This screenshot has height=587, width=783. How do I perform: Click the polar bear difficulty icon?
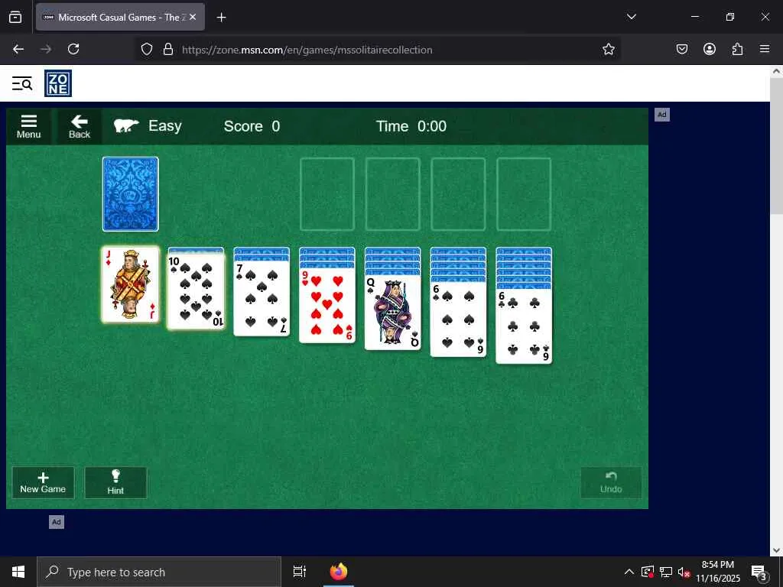click(x=126, y=126)
